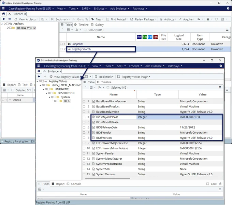Collapse HKEY_LOCAL_MACHINE tree node
232x205 pixels.
coord(40,85)
